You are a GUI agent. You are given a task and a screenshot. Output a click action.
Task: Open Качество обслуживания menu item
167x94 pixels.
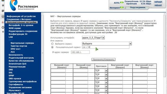click(21, 61)
